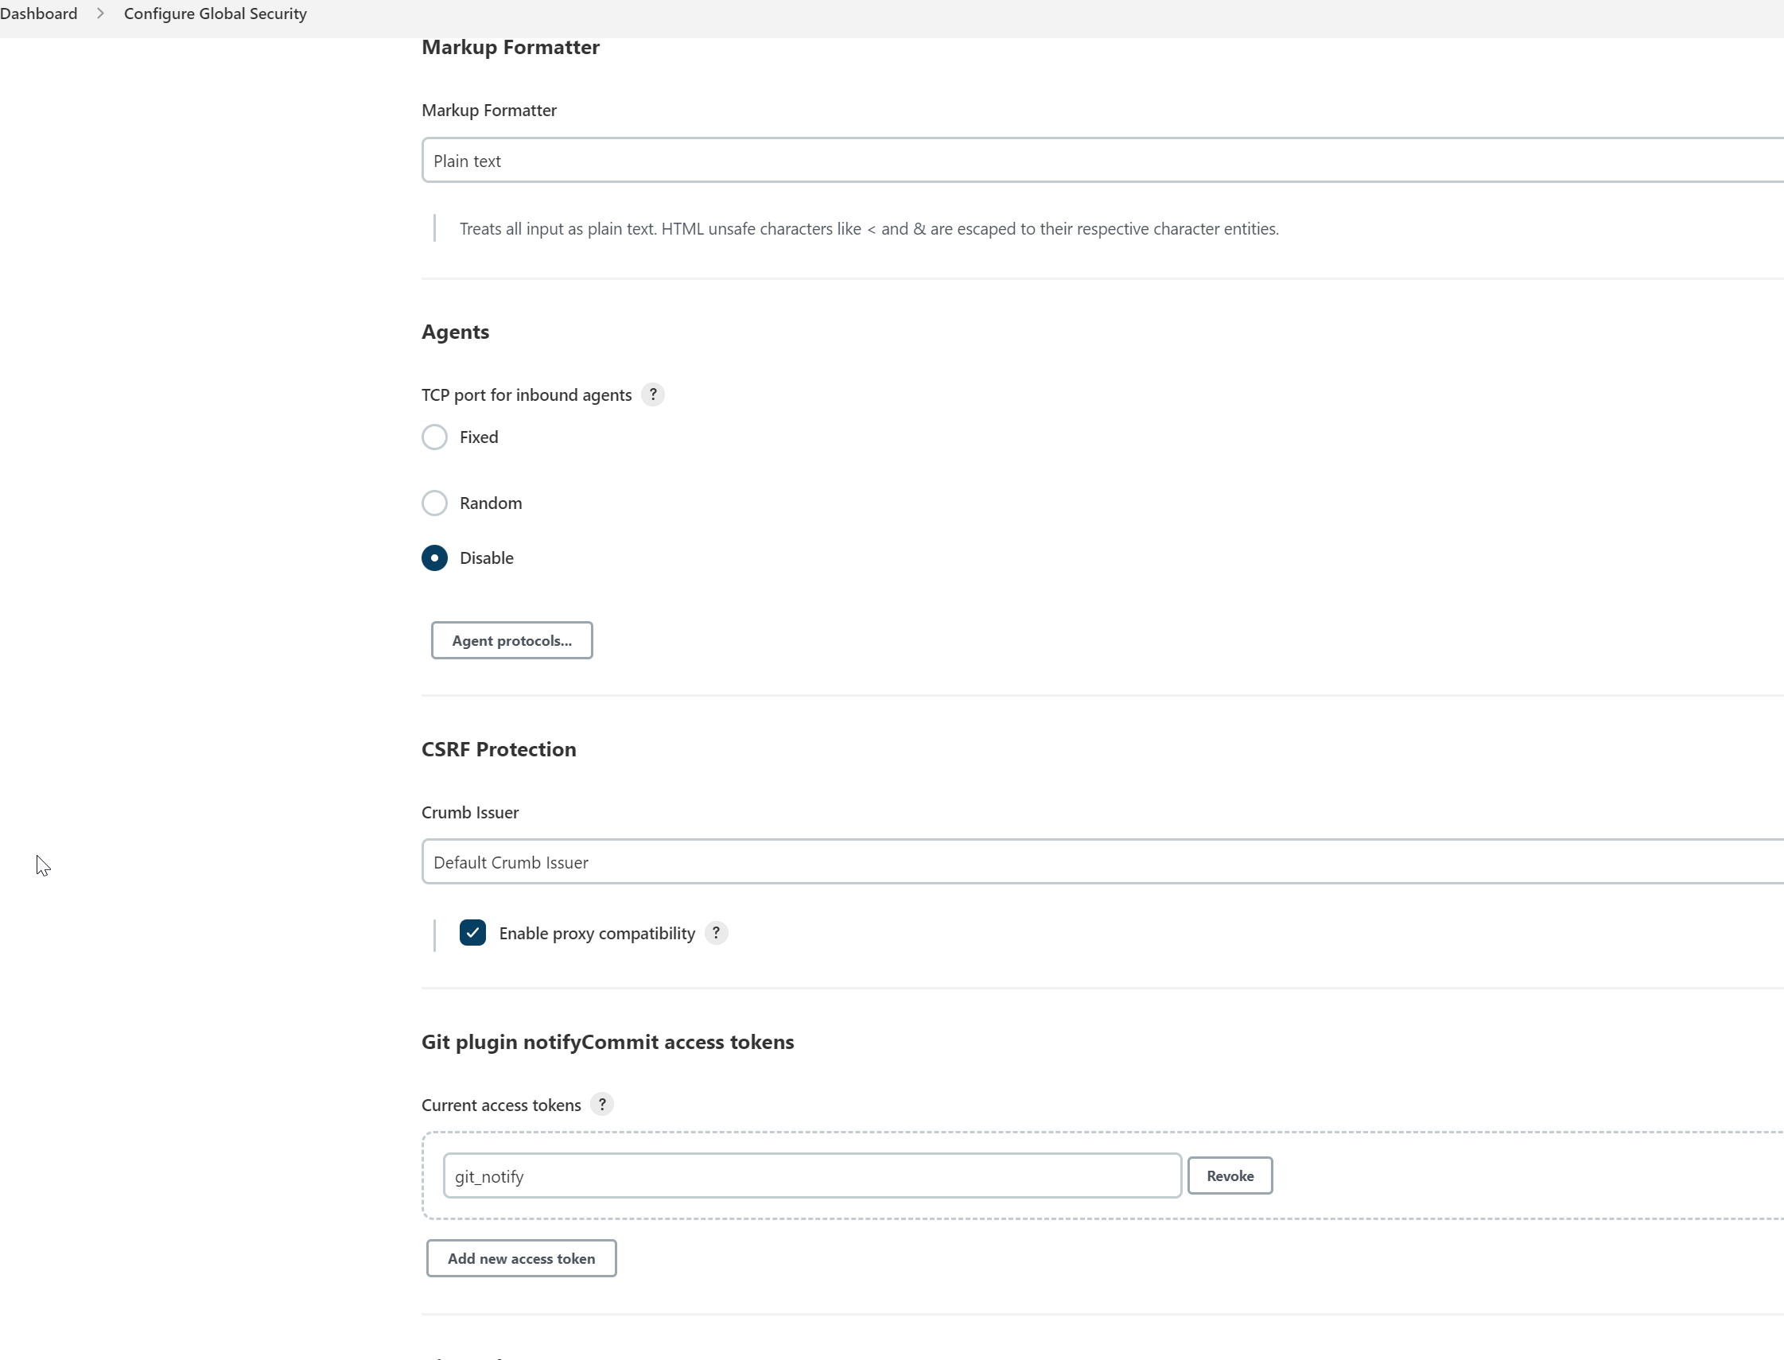Viewport: 1784px width, 1360px height.
Task: Open help for TCP port for inbound agents
Action: tap(652, 394)
